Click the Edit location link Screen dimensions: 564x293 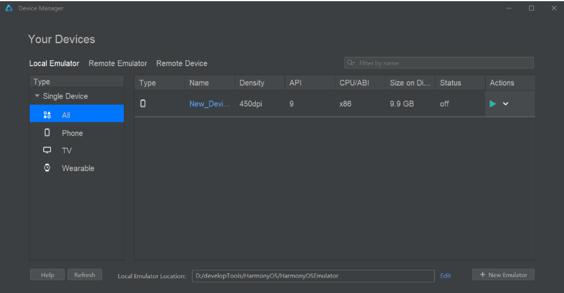point(446,276)
